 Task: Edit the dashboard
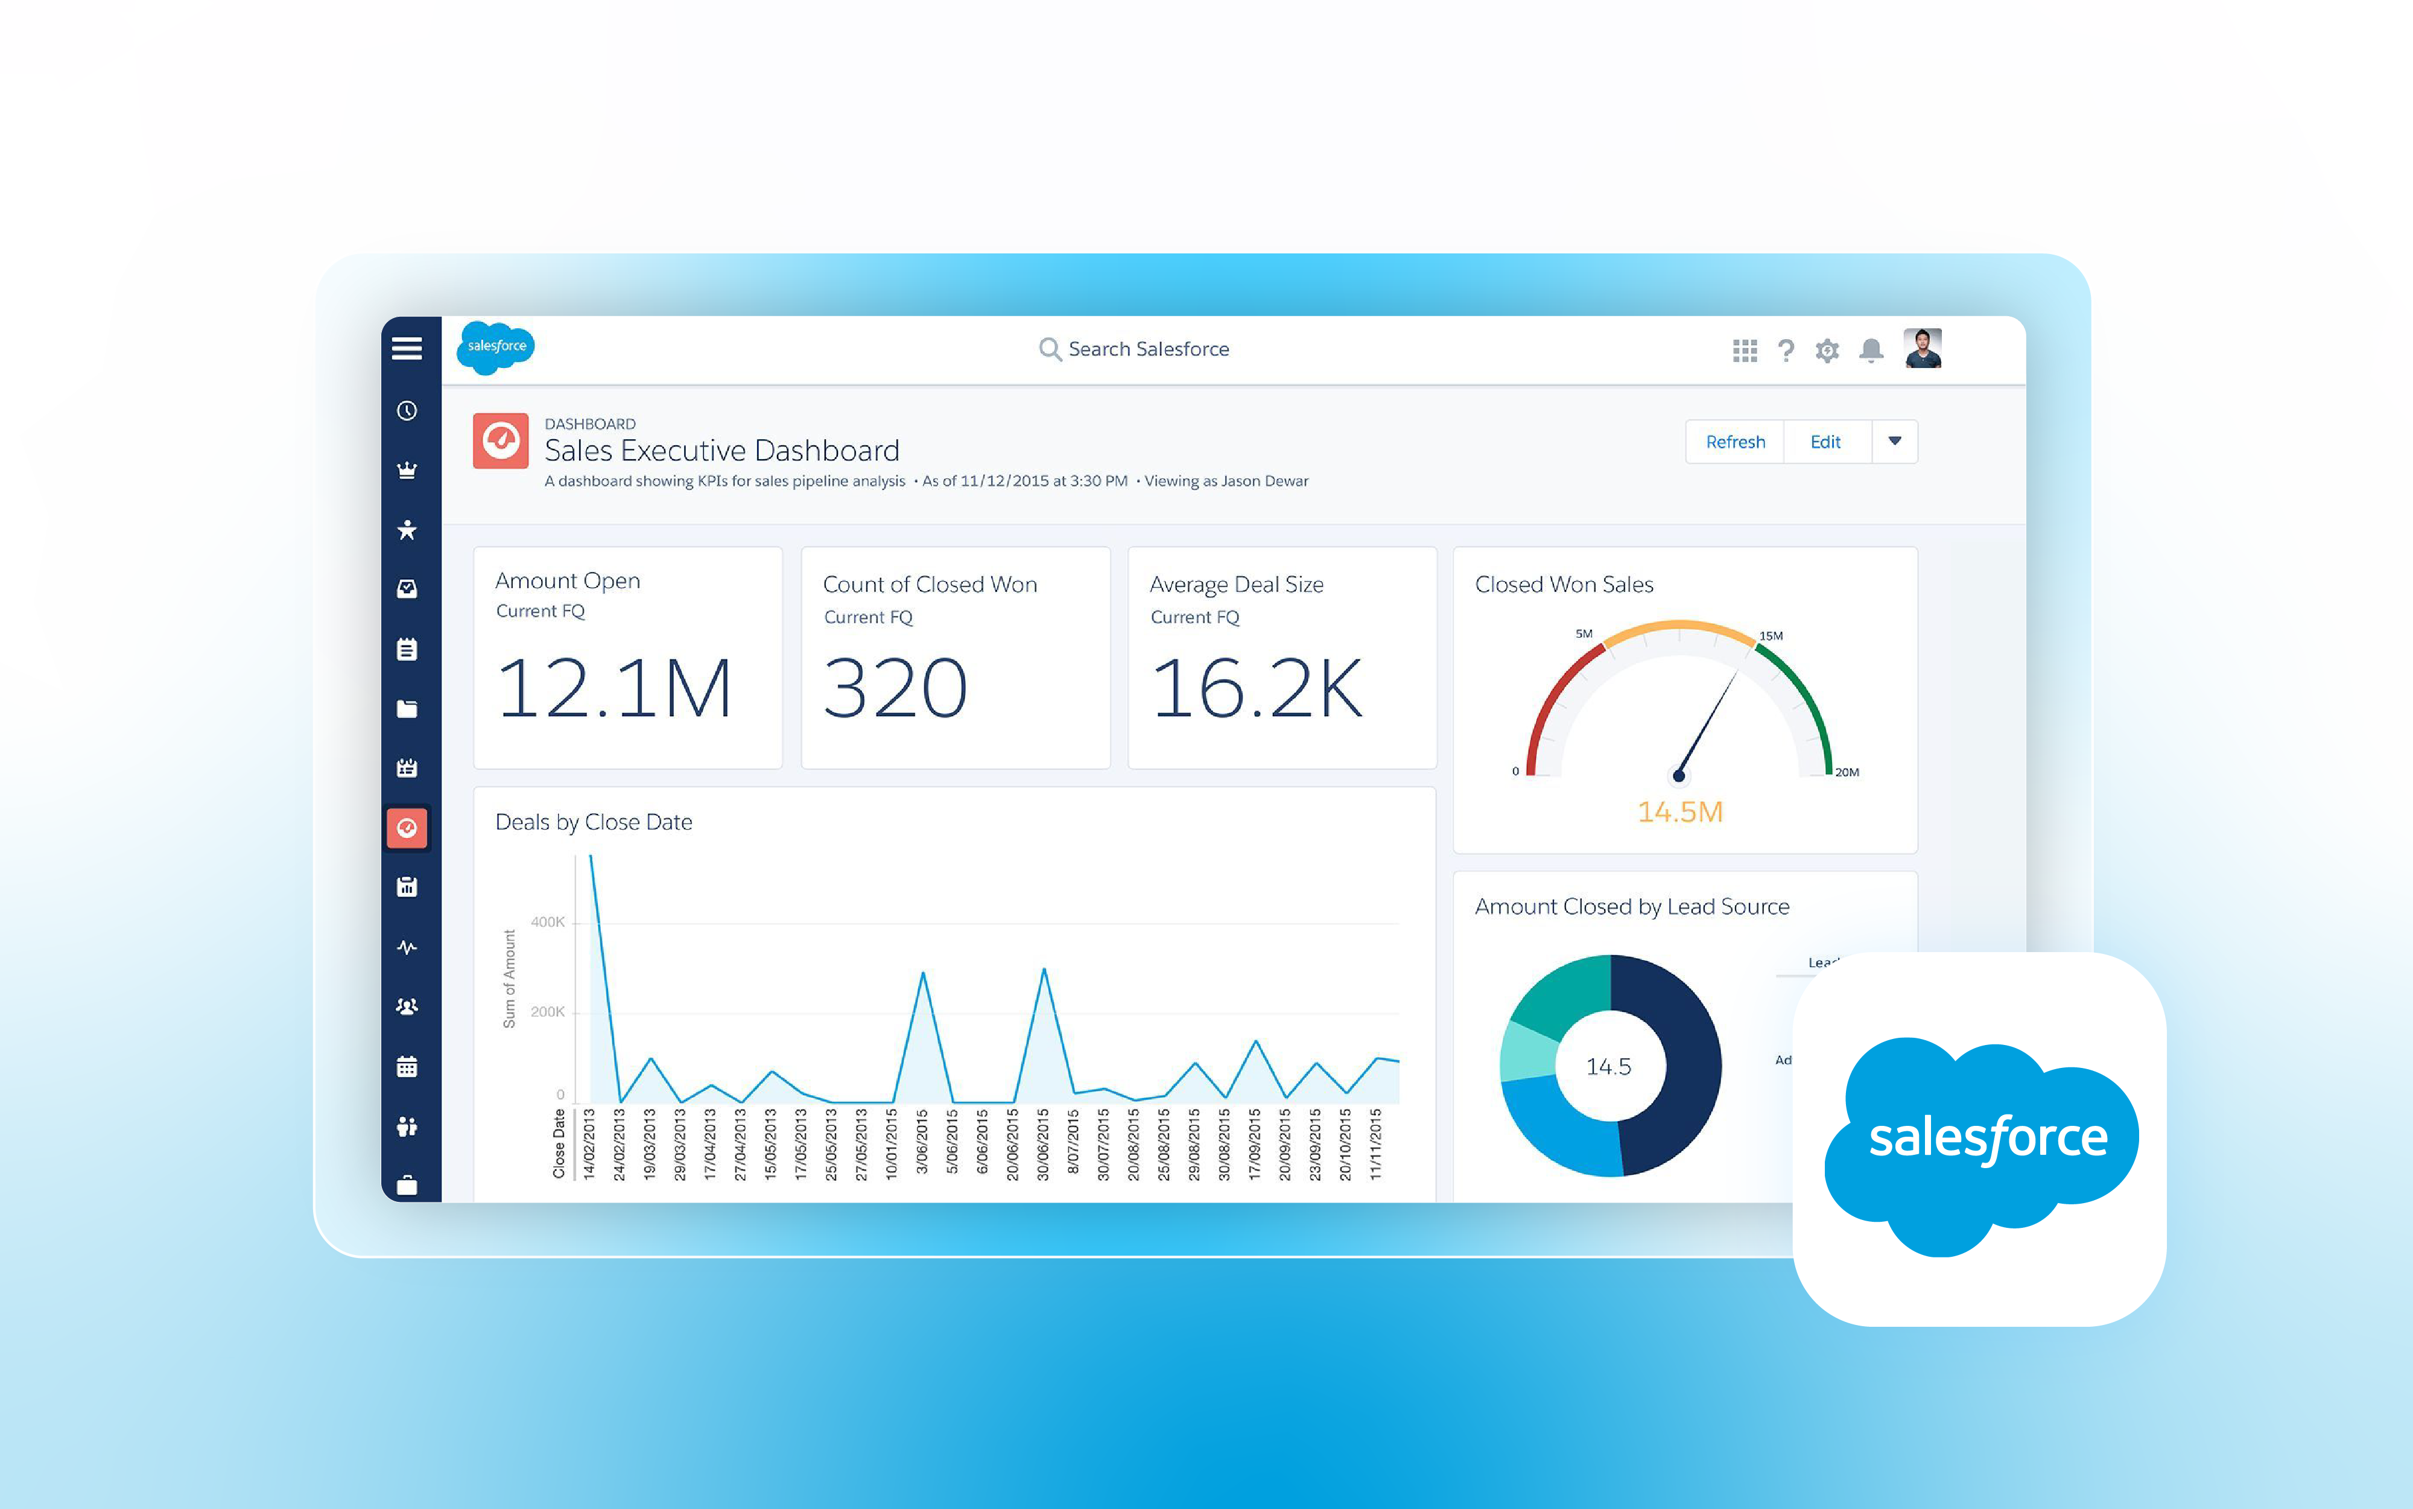click(1825, 441)
